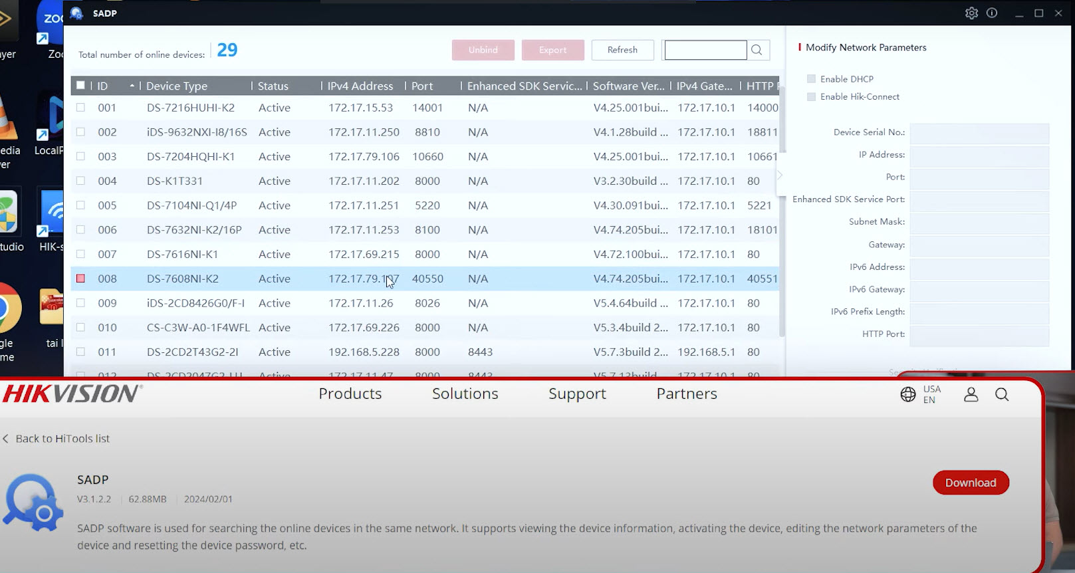Click the red Download button
The width and height of the screenshot is (1075, 573).
(971, 483)
